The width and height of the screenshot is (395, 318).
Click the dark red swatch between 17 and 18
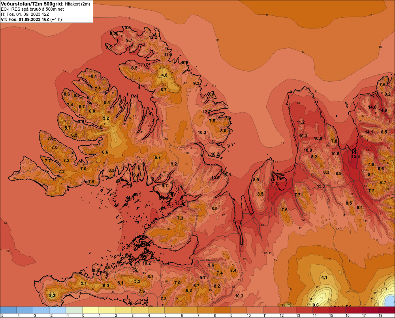[x=370, y=310]
